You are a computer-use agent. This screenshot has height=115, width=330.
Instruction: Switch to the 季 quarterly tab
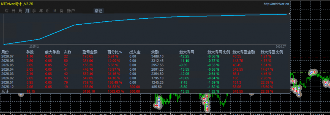(x=34, y=11)
